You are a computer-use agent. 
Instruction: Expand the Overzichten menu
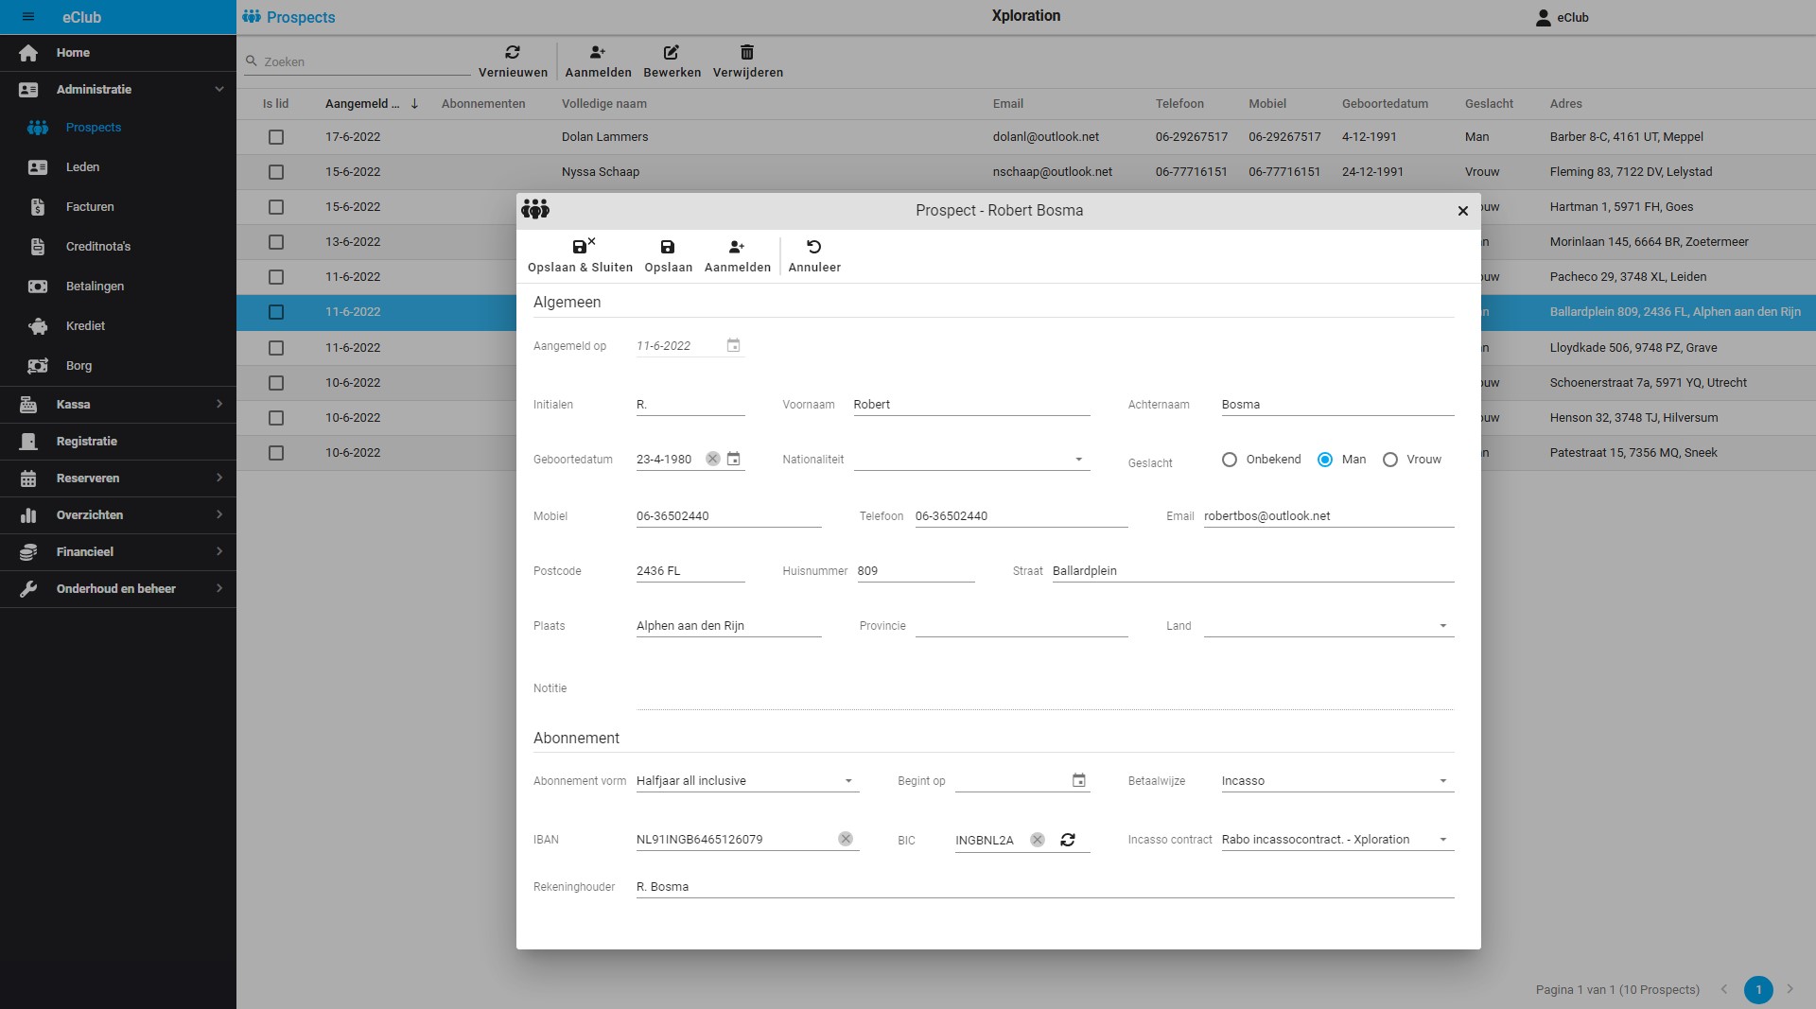(x=117, y=515)
